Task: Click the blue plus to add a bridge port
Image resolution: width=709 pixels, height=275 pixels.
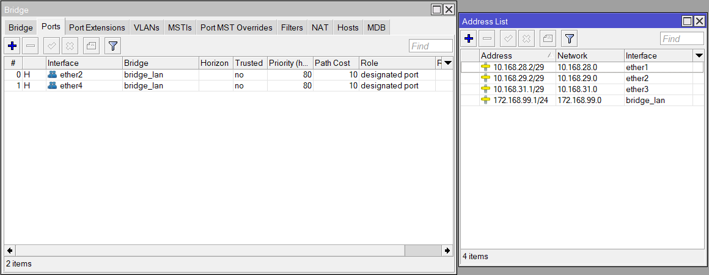Action: [x=12, y=46]
